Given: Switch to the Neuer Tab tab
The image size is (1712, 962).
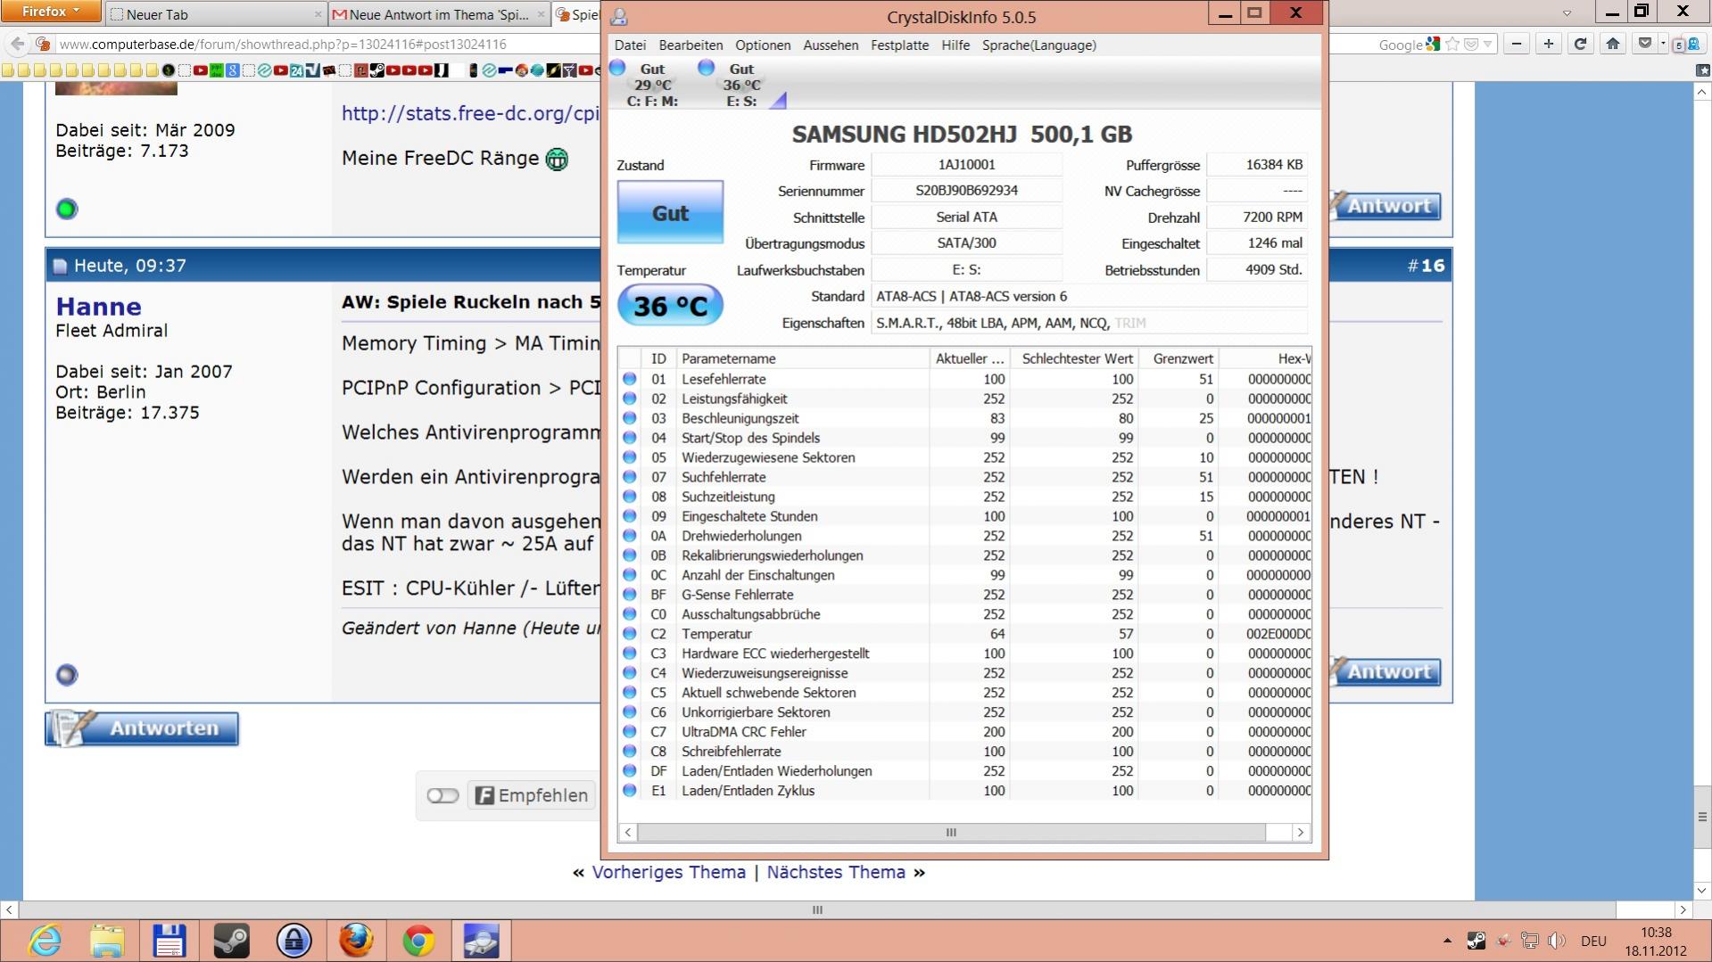Looking at the screenshot, I should 214,14.
